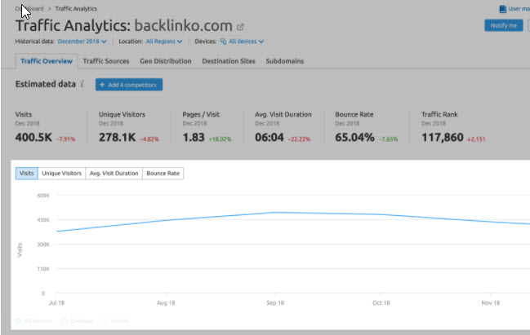Click the Oct 18 axis label
The image size is (530, 335).
(x=381, y=303)
